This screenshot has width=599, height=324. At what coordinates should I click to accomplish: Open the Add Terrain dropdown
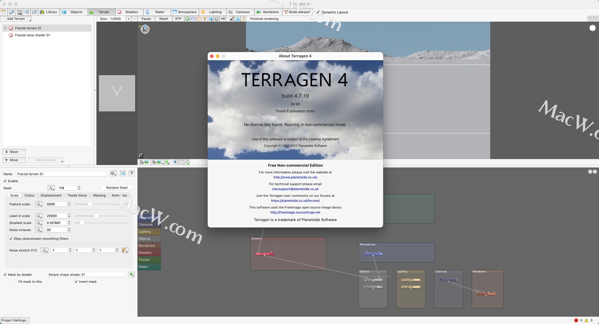click(x=16, y=19)
